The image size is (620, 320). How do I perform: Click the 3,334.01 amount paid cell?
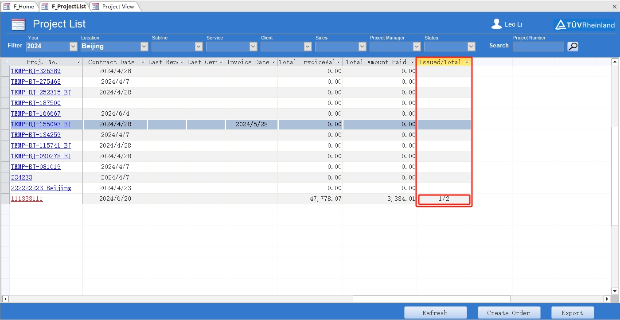coord(379,199)
